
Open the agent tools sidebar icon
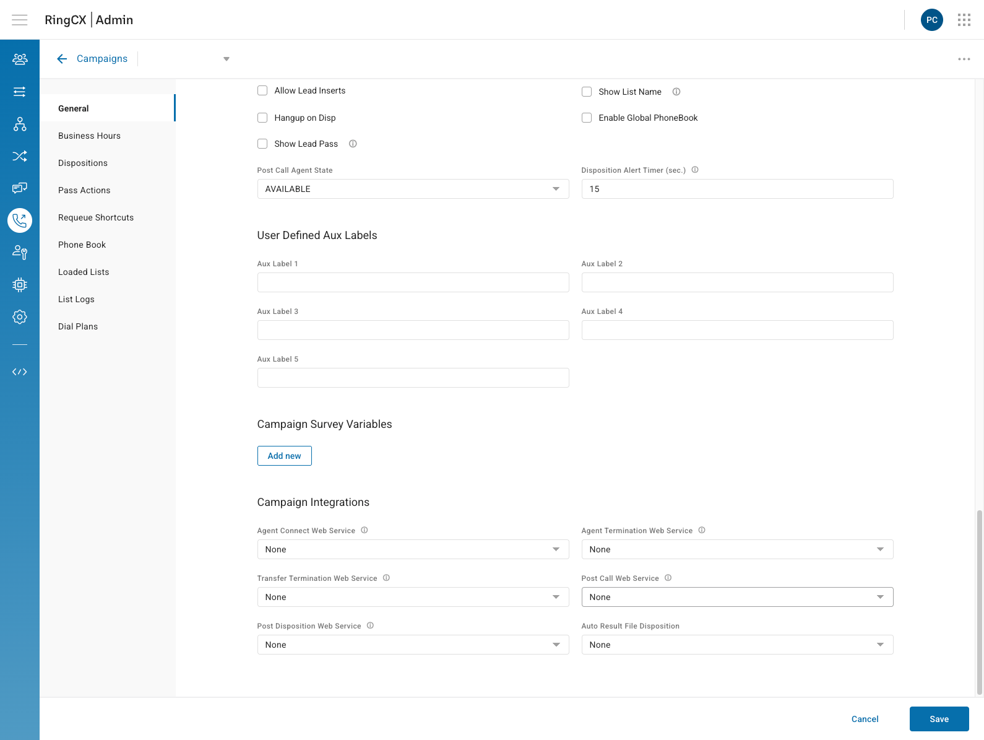(x=20, y=252)
